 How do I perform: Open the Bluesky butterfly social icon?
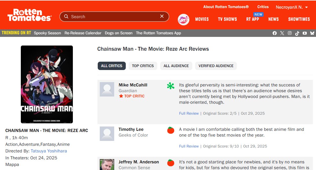312,33
